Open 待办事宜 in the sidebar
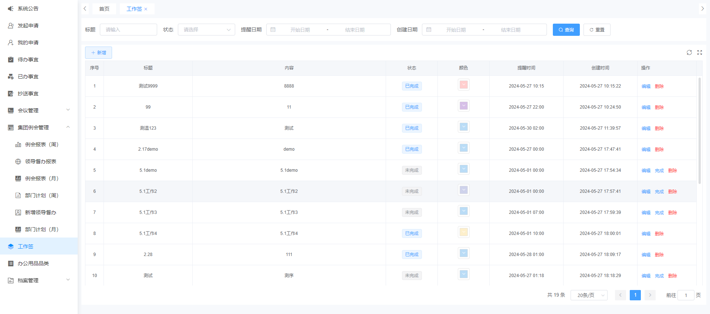The height and width of the screenshot is (314, 710). coord(28,59)
